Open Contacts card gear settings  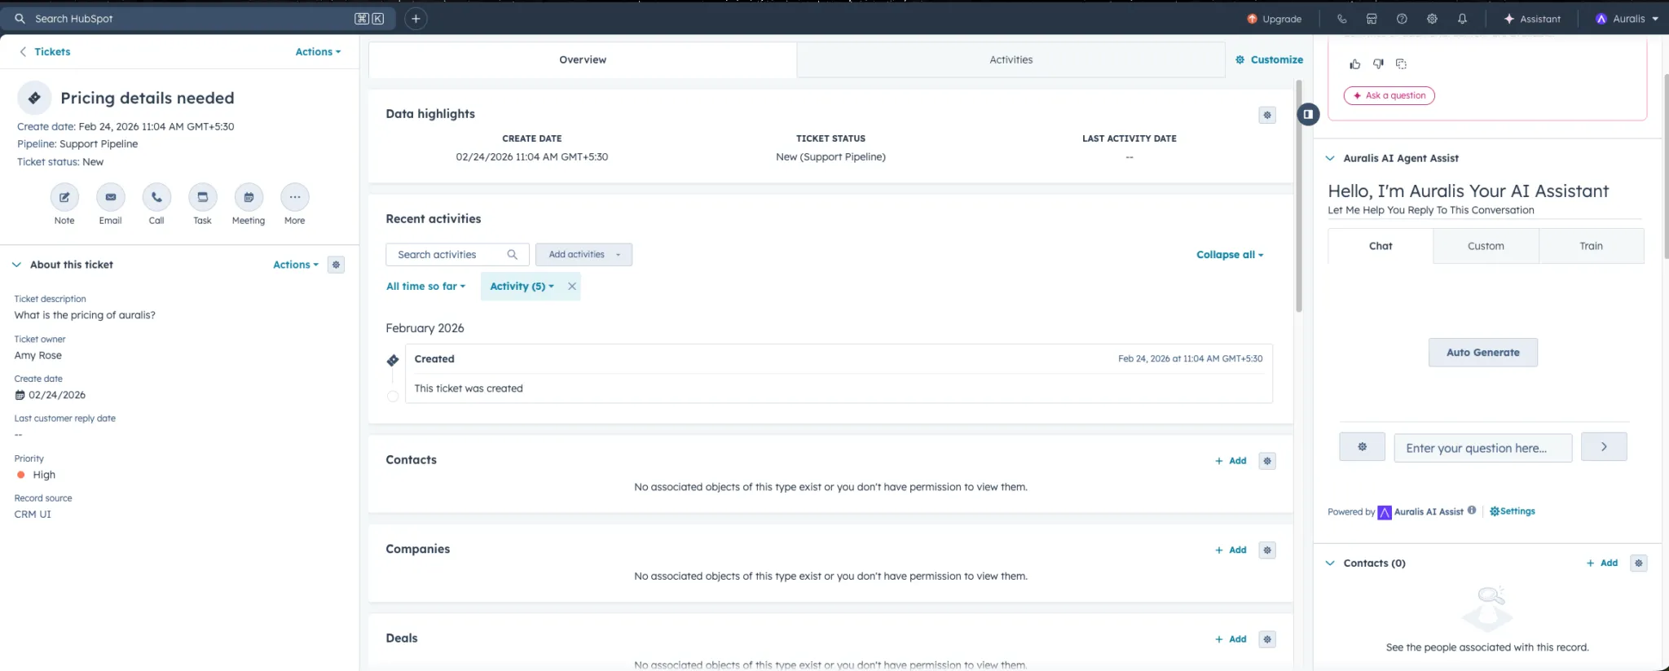point(1267,461)
